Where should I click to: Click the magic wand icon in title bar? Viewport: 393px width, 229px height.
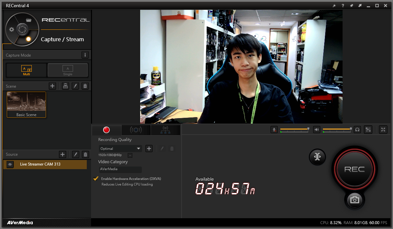click(334, 6)
